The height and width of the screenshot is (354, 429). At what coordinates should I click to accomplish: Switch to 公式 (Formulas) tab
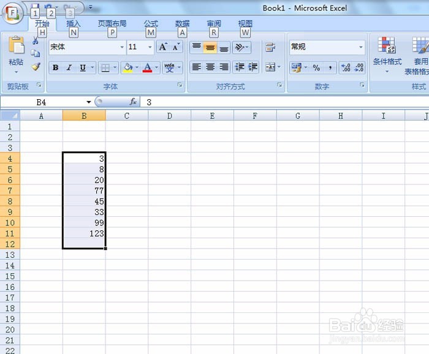click(x=151, y=23)
